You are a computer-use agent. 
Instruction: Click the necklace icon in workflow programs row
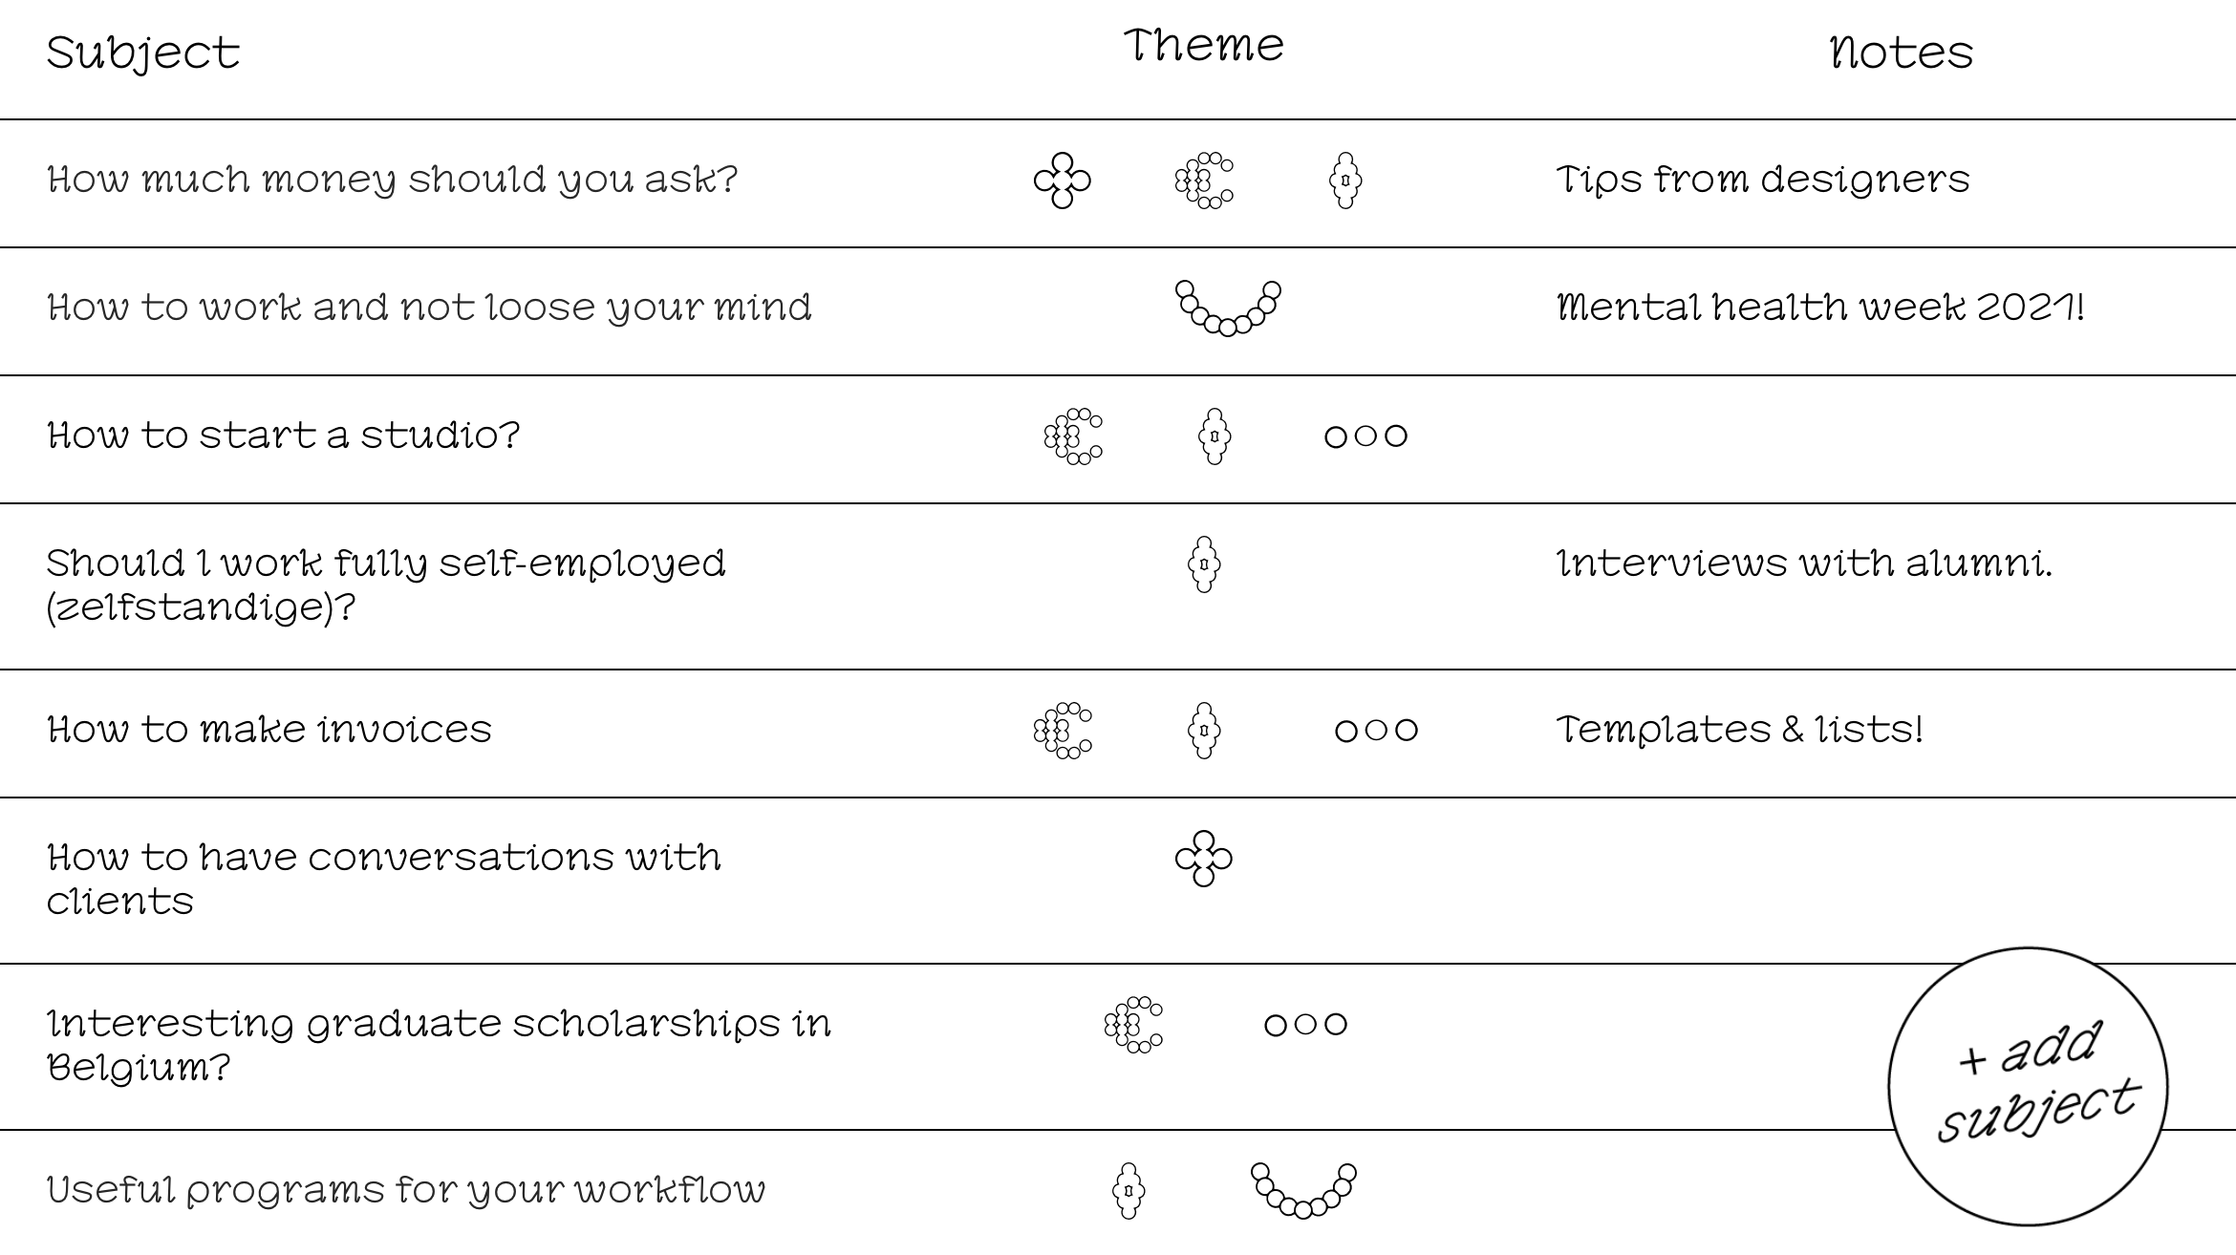tap(1303, 1190)
